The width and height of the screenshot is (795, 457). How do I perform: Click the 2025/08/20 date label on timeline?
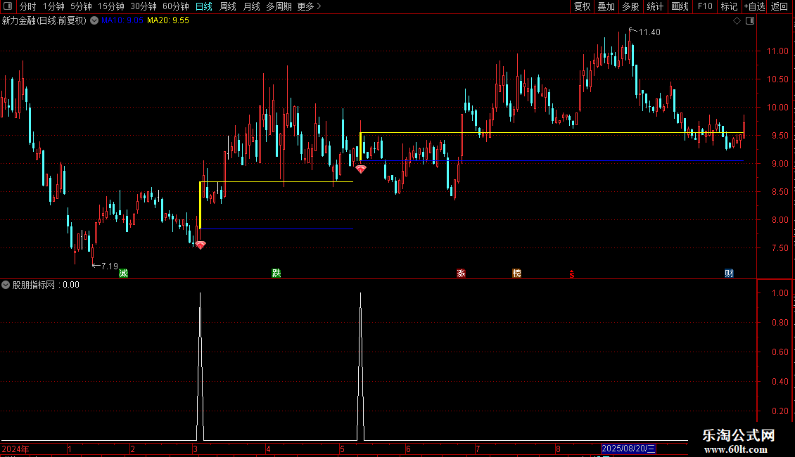pos(628,449)
